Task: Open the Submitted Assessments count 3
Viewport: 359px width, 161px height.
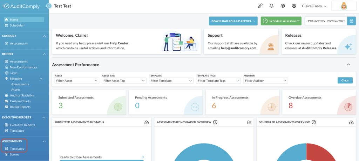Action: [60, 105]
